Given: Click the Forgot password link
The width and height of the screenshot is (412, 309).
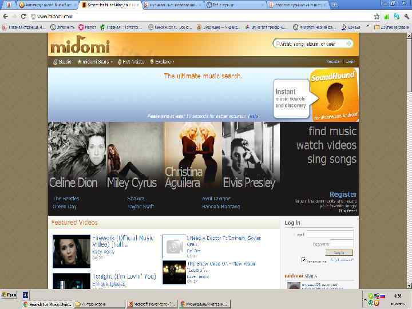Looking at the screenshot, I should coord(342,260).
